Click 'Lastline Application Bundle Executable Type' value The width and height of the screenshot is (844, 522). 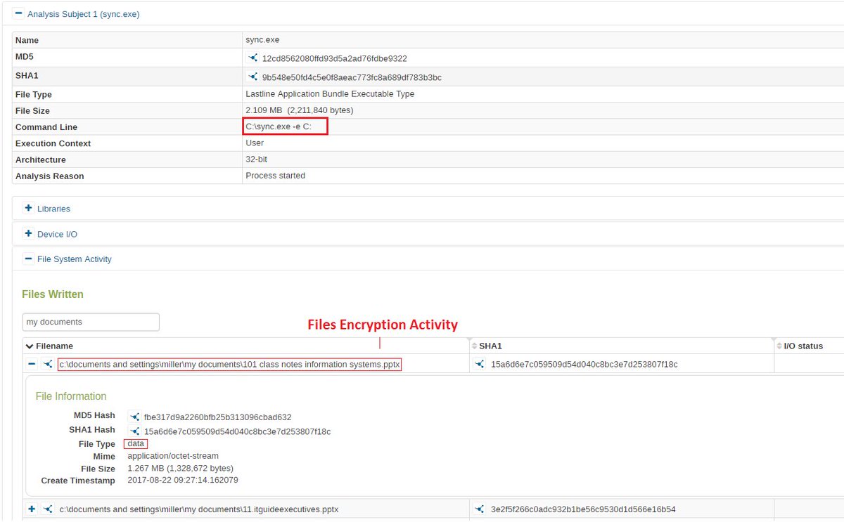[330, 94]
